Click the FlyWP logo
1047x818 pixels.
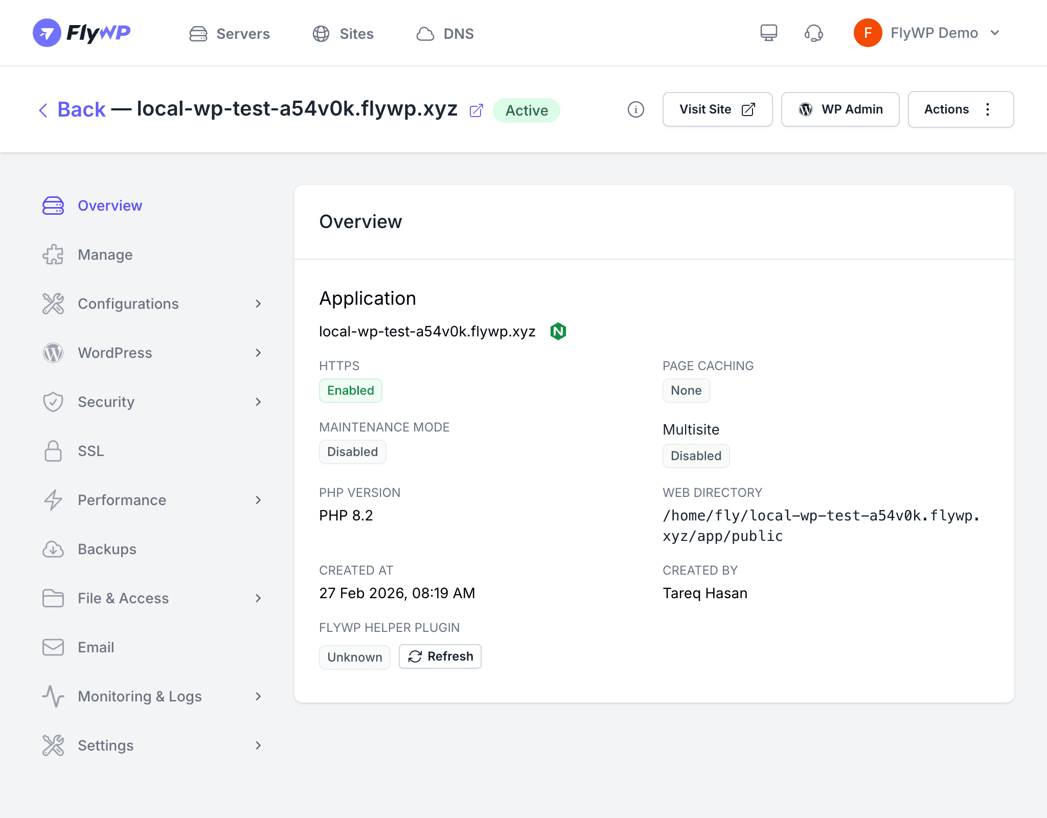coord(82,33)
